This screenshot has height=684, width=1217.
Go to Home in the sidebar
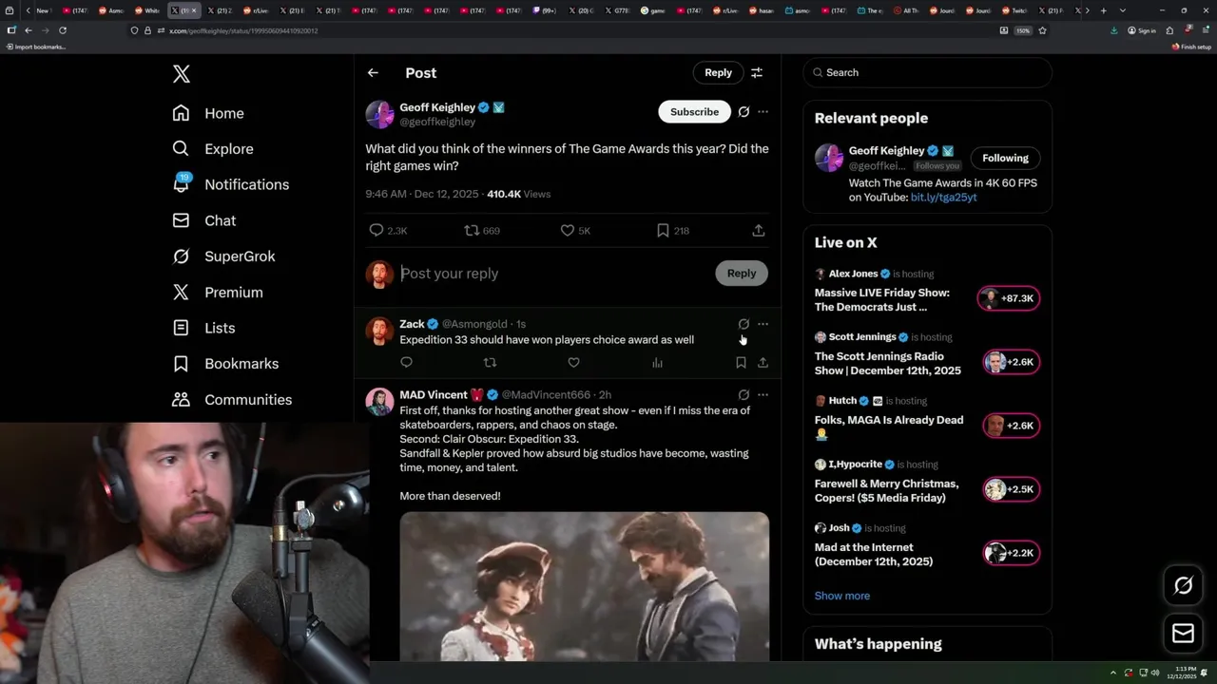[x=208, y=113]
